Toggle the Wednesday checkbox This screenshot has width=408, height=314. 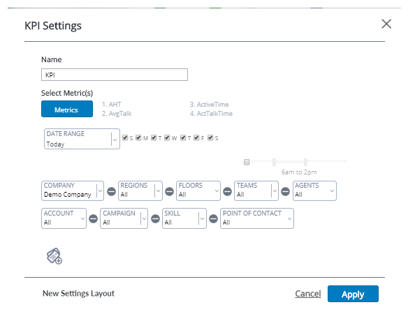click(167, 137)
